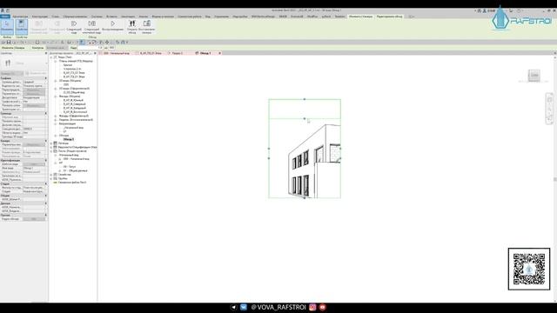The image size is (557, 313).
Task: Start walkthrough Воспроизведение (Play)
Action: pos(112,25)
